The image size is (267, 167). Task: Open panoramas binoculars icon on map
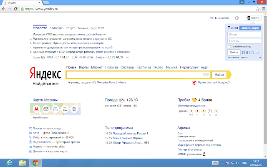click(55, 109)
